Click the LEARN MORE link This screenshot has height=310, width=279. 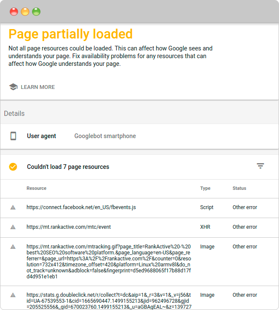38,87
